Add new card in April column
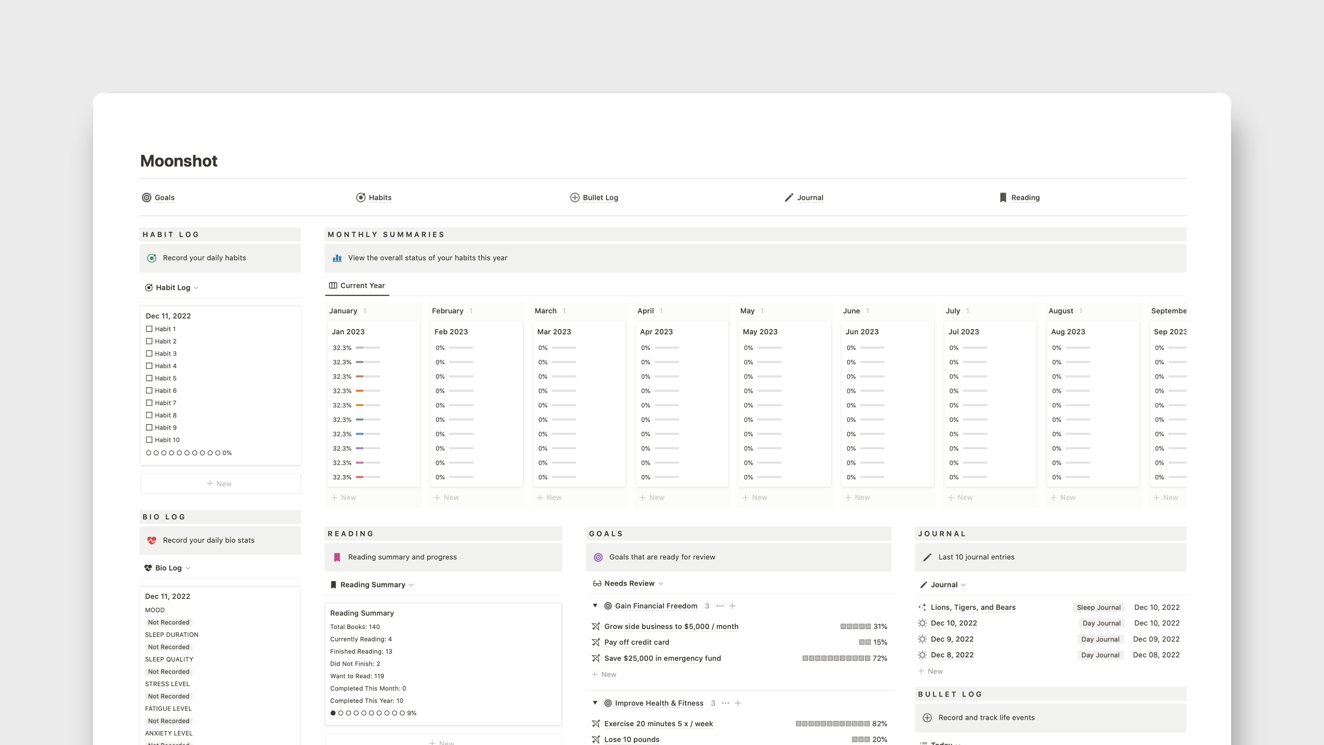Image resolution: width=1324 pixels, height=745 pixels. click(x=652, y=497)
